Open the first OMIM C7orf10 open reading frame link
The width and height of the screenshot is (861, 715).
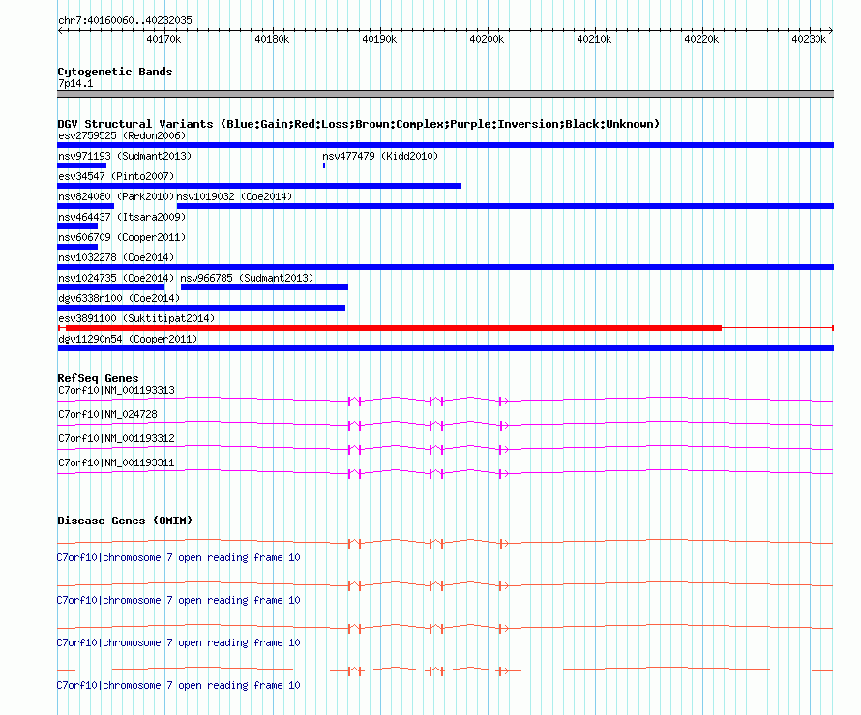pyautogui.click(x=178, y=558)
